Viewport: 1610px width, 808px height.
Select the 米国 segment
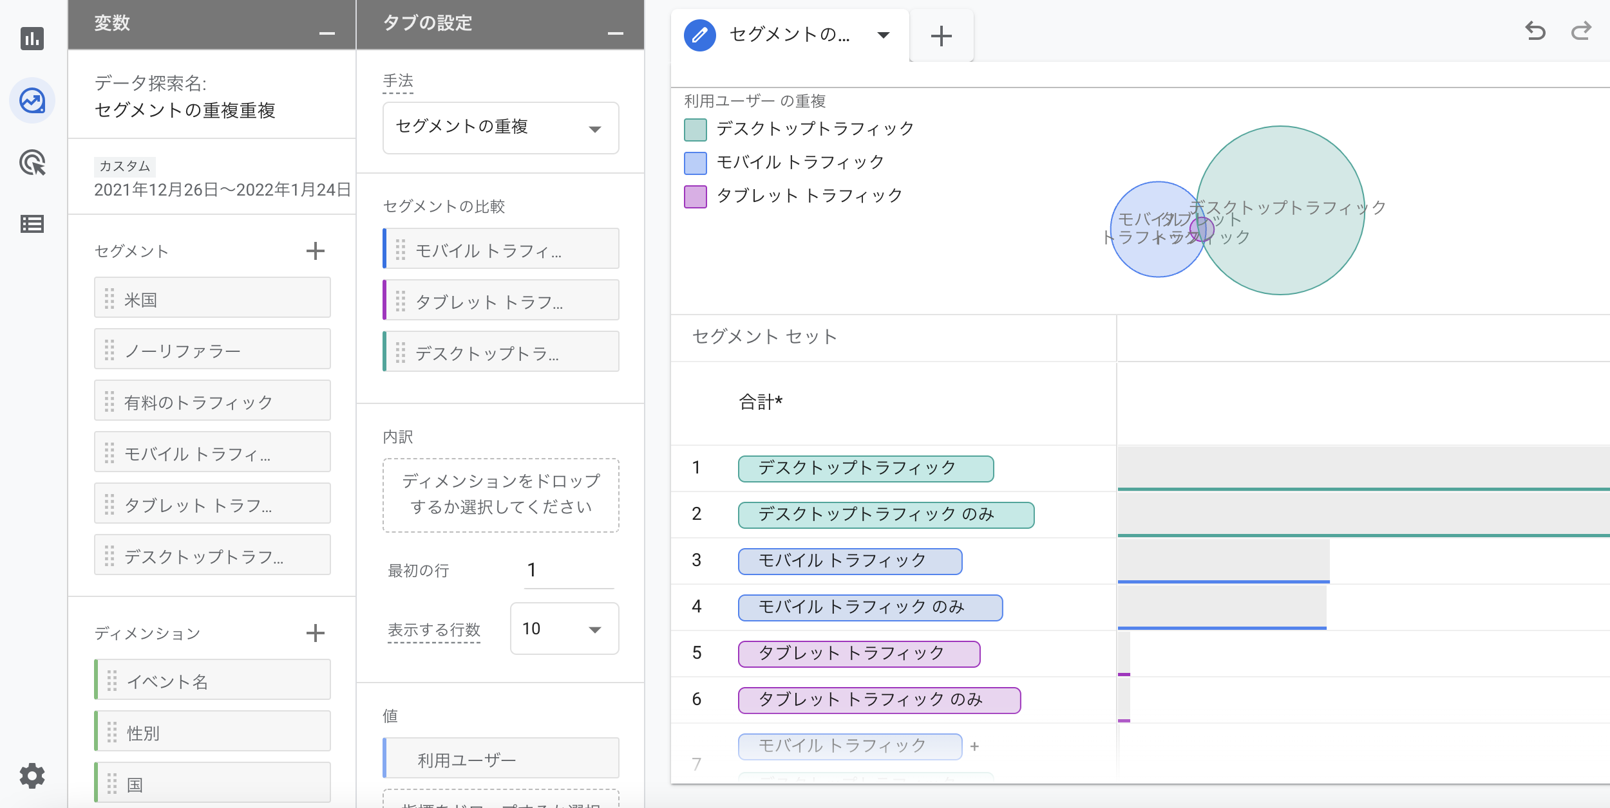coord(213,298)
